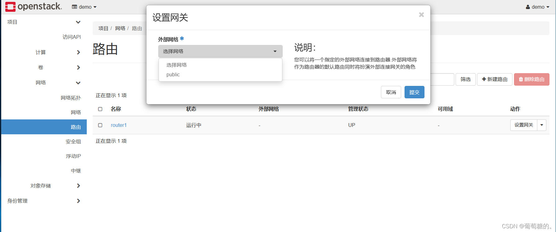The height and width of the screenshot is (232, 556).
Task: Click the 状态 column header
Action: 191,109
